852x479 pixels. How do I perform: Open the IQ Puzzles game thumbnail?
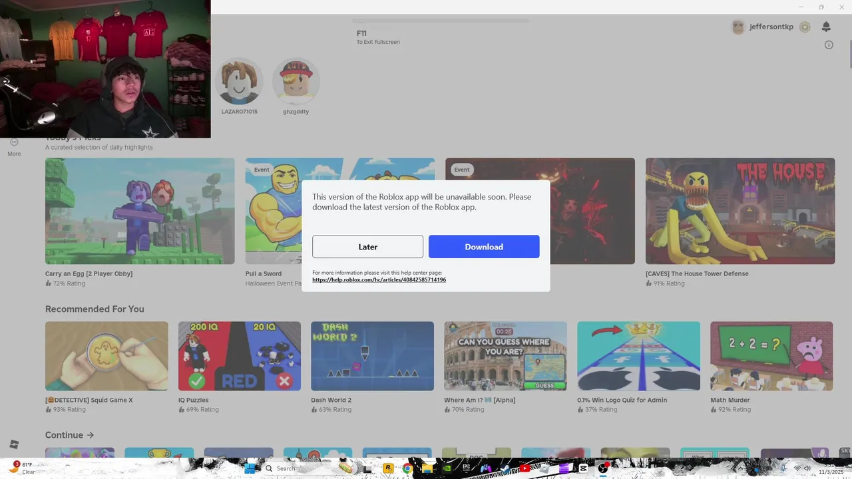click(240, 356)
